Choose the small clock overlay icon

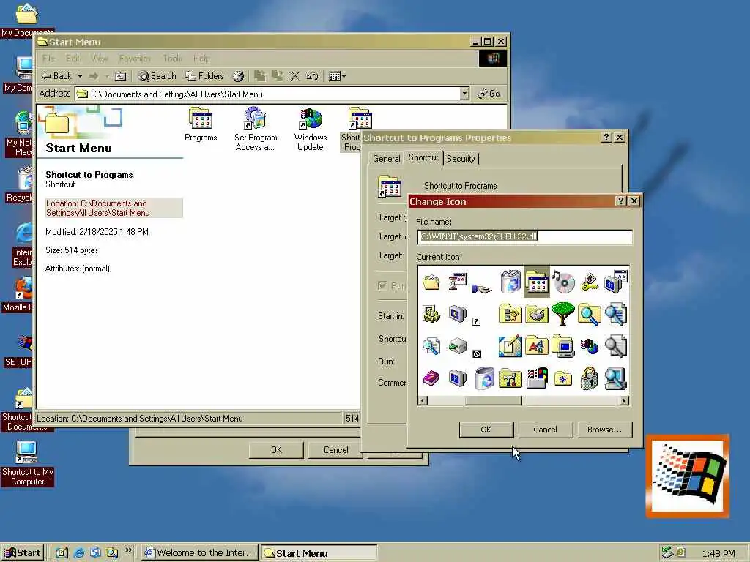tap(476, 353)
